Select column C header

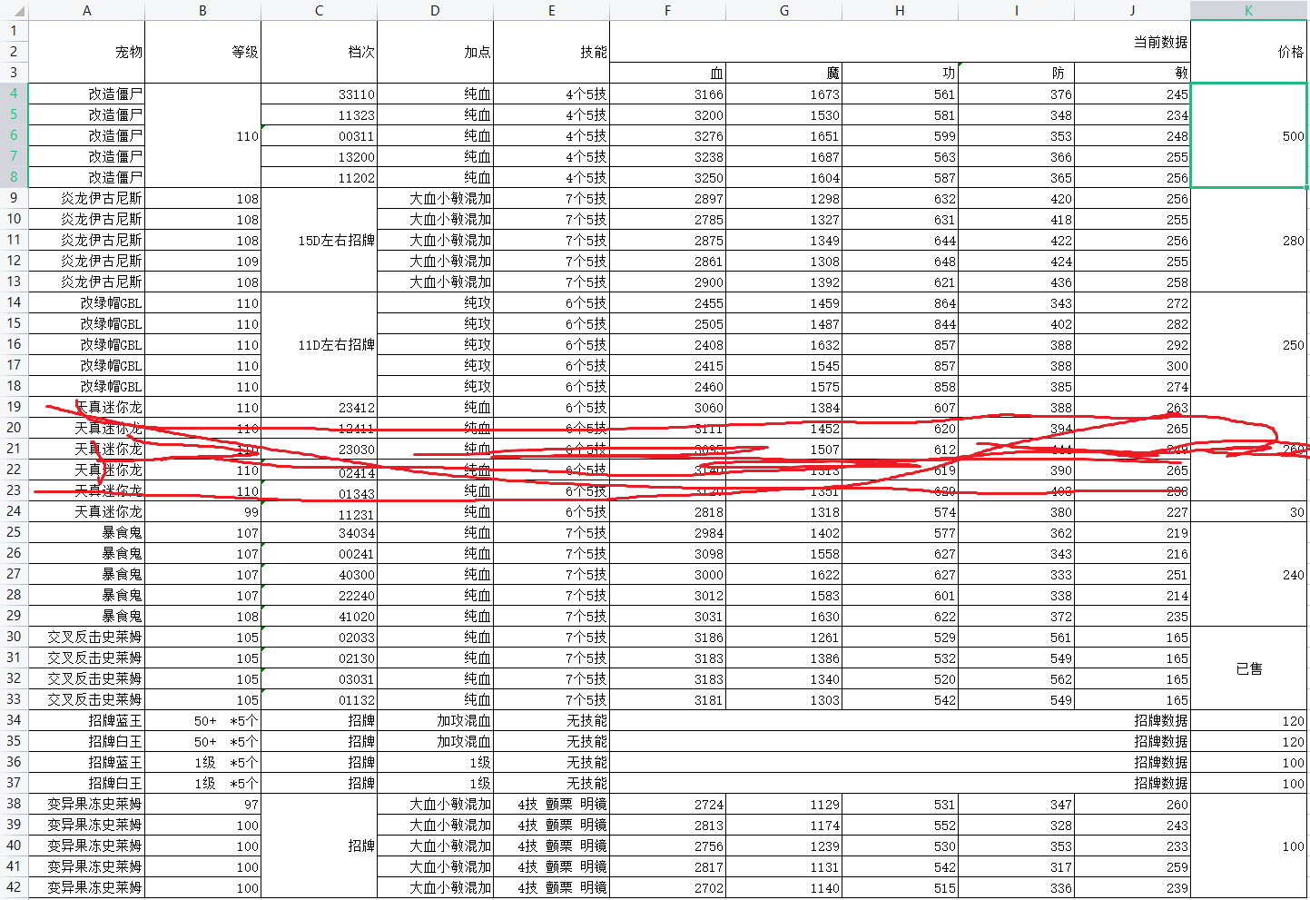point(319,10)
